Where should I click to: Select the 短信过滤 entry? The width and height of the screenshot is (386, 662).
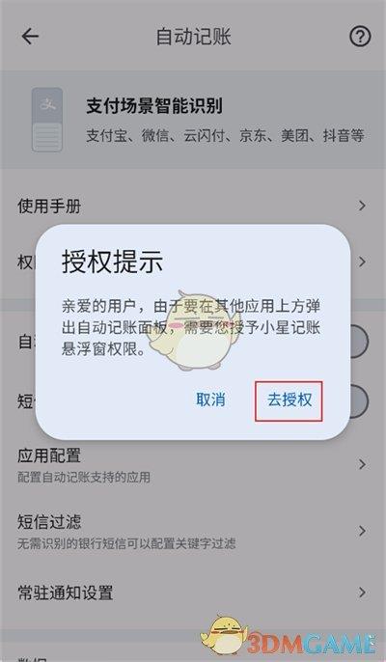click(193, 531)
